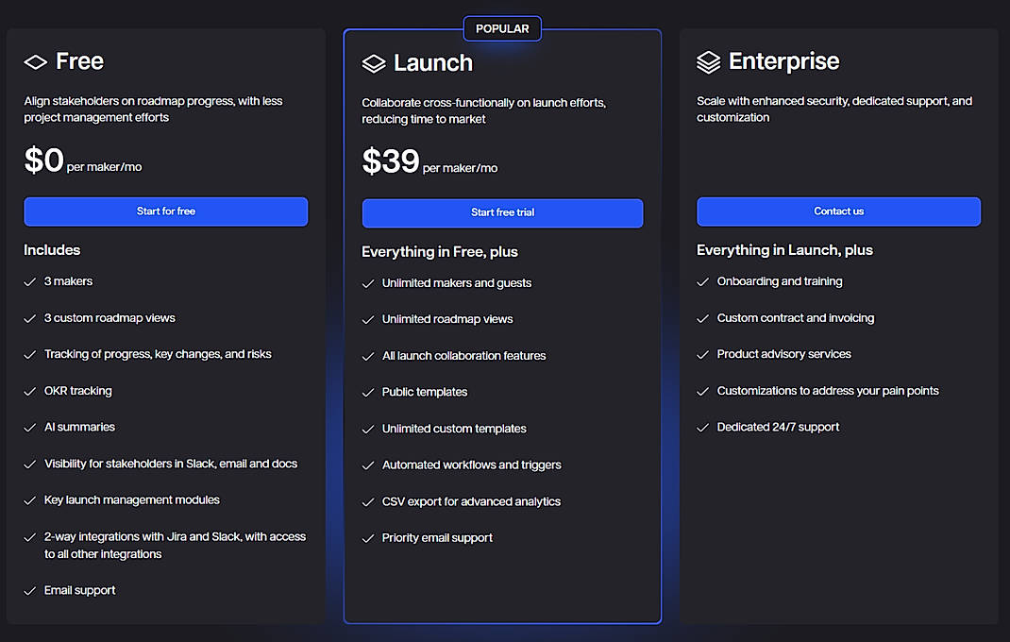Click 'Everything in Launch, plus' heading

pyautogui.click(x=784, y=250)
